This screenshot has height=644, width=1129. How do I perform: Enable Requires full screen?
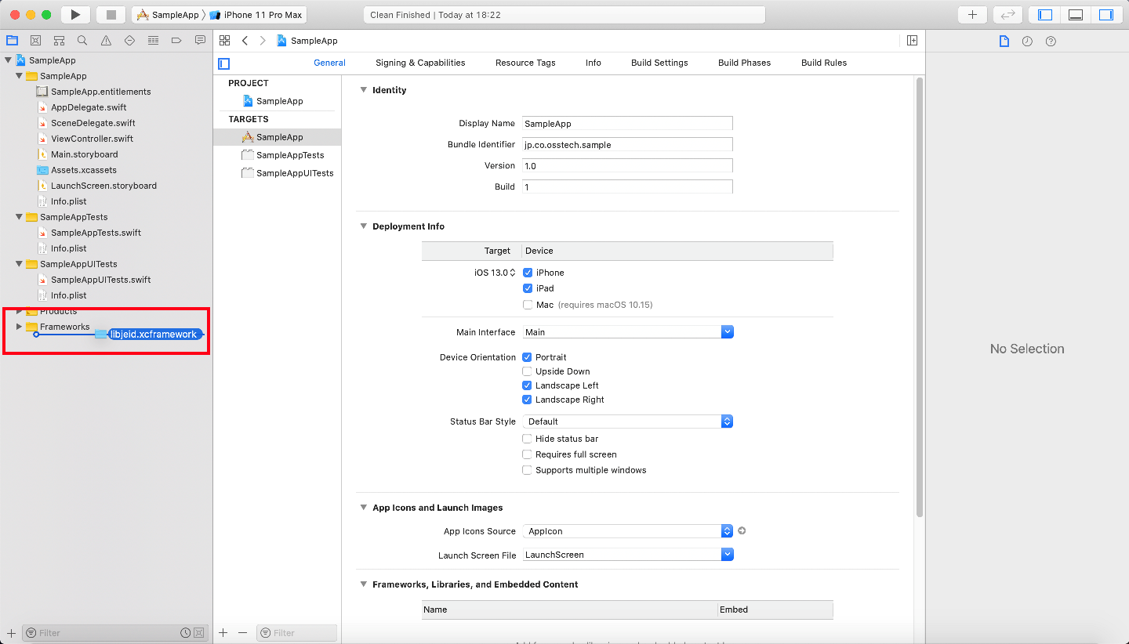click(x=527, y=454)
